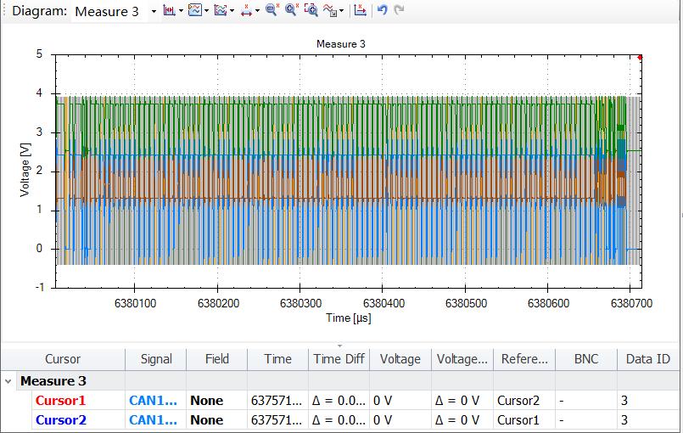Click the undo arrow icon
Screen dimensions: 683x433
click(x=383, y=11)
